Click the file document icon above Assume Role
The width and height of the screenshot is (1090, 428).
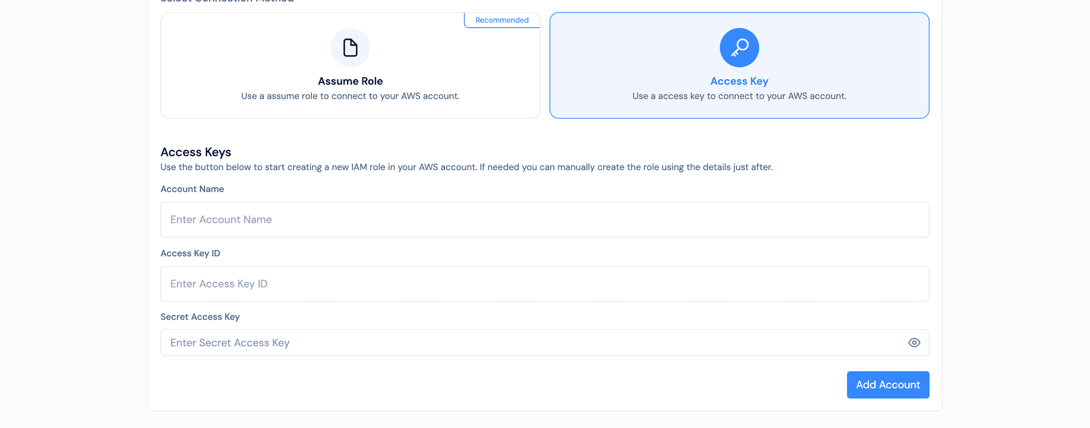pos(350,47)
